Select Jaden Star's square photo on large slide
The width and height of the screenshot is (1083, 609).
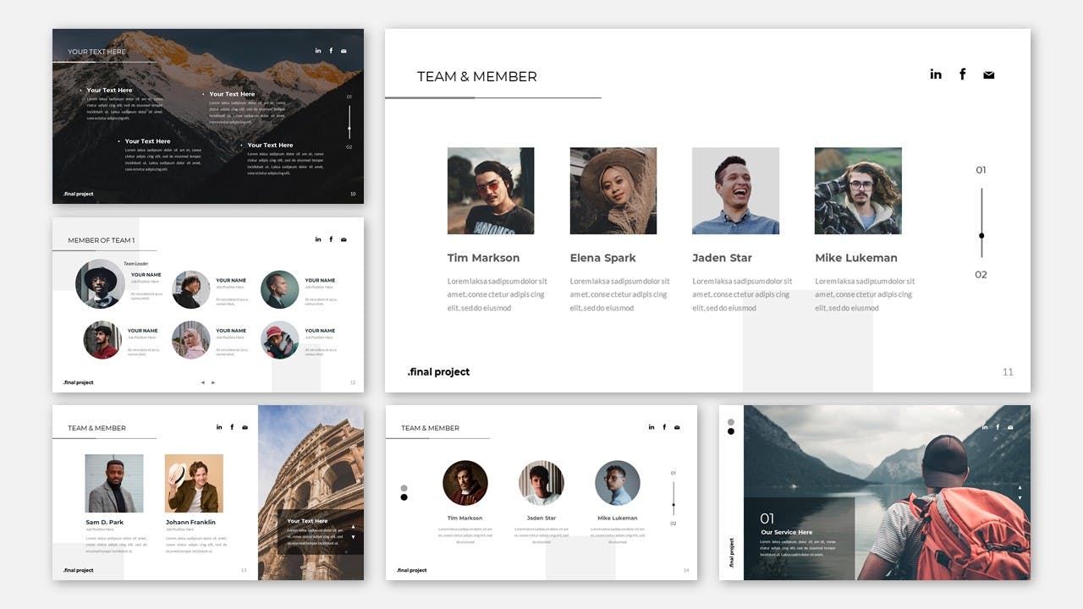click(x=735, y=191)
